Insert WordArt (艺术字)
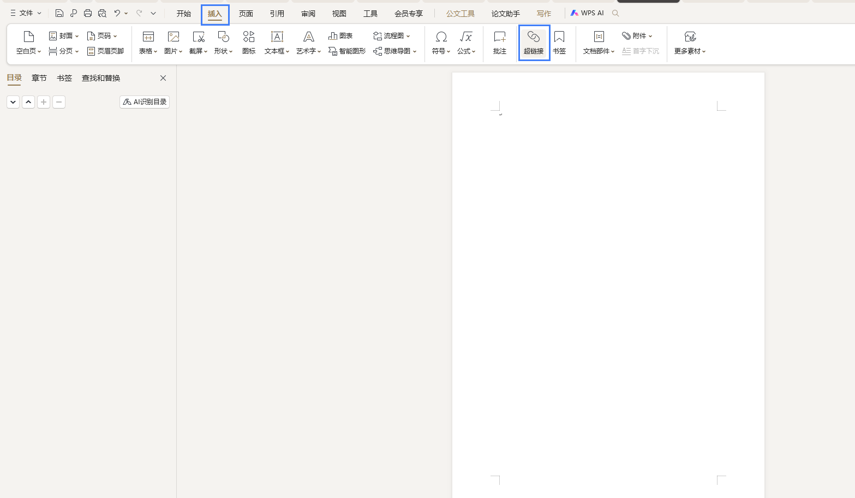 pos(308,43)
